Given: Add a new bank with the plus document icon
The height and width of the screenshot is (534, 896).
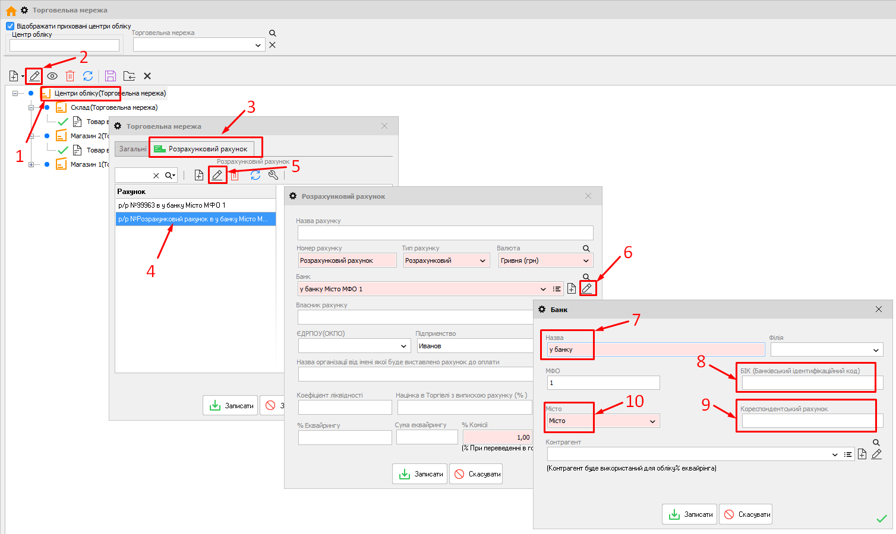Looking at the screenshot, I should pyautogui.click(x=572, y=288).
